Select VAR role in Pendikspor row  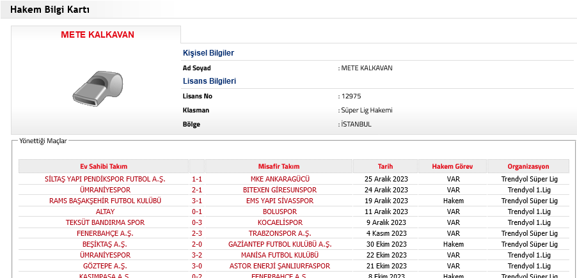click(454, 180)
